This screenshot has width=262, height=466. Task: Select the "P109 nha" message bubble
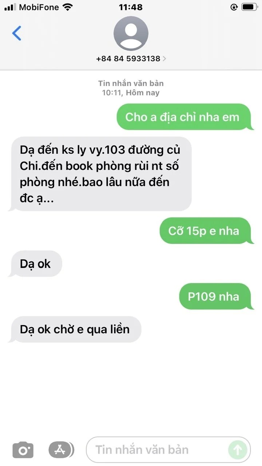[215, 296]
